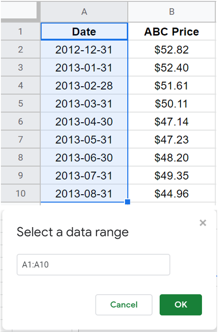
Task: Select cell containing $44.96
Action: [x=172, y=193]
